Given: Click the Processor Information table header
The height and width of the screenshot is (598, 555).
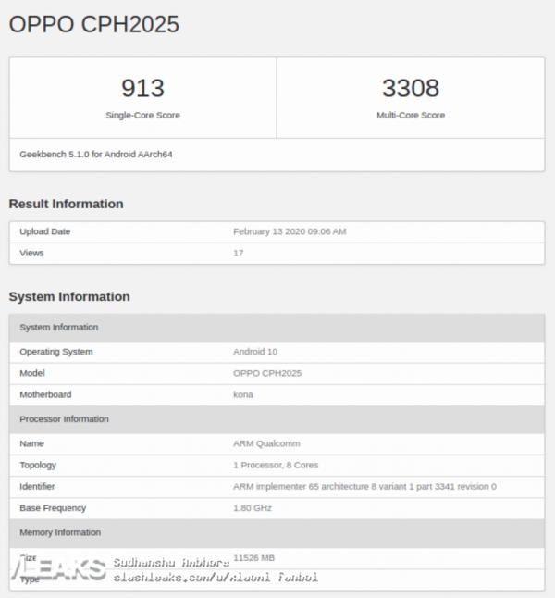Looking at the screenshot, I should [277, 419].
